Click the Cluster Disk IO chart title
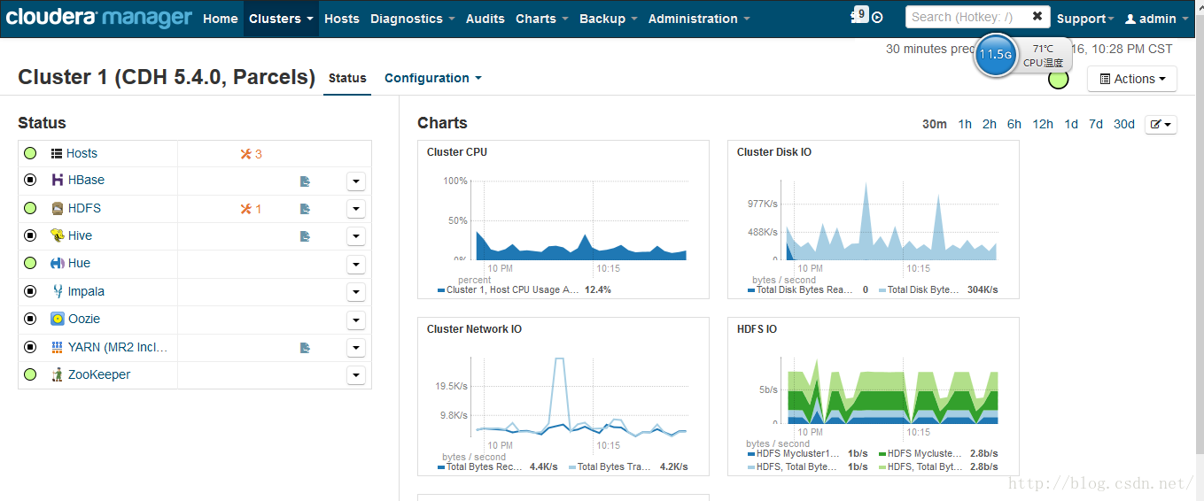The width and height of the screenshot is (1204, 501). [x=774, y=152]
